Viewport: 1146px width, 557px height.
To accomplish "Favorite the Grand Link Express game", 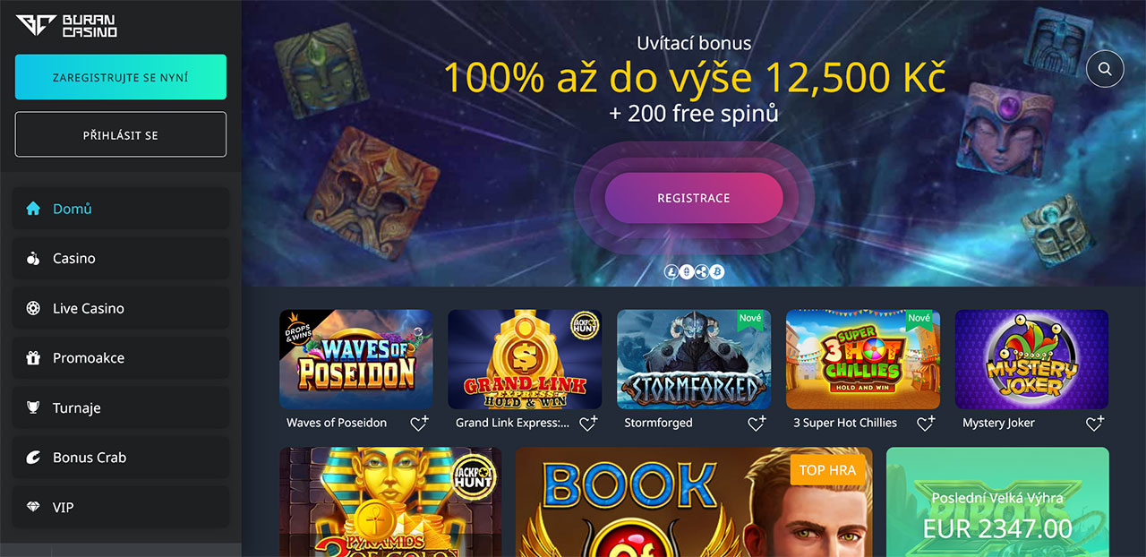I will click(588, 424).
